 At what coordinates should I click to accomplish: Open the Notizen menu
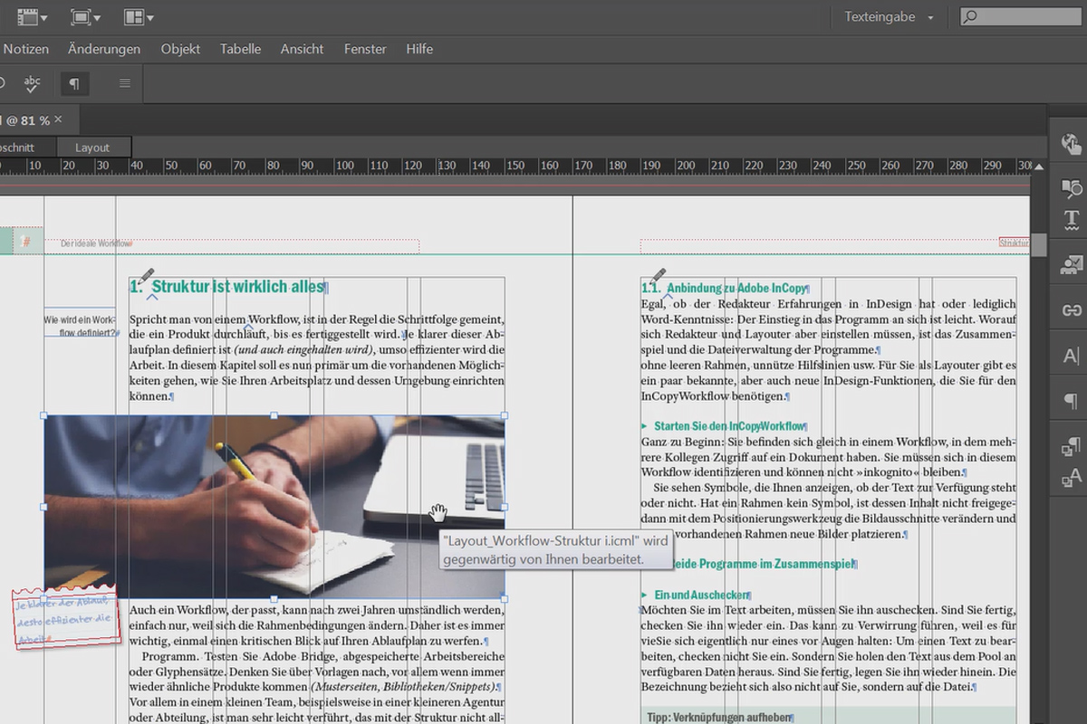click(x=26, y=49)
